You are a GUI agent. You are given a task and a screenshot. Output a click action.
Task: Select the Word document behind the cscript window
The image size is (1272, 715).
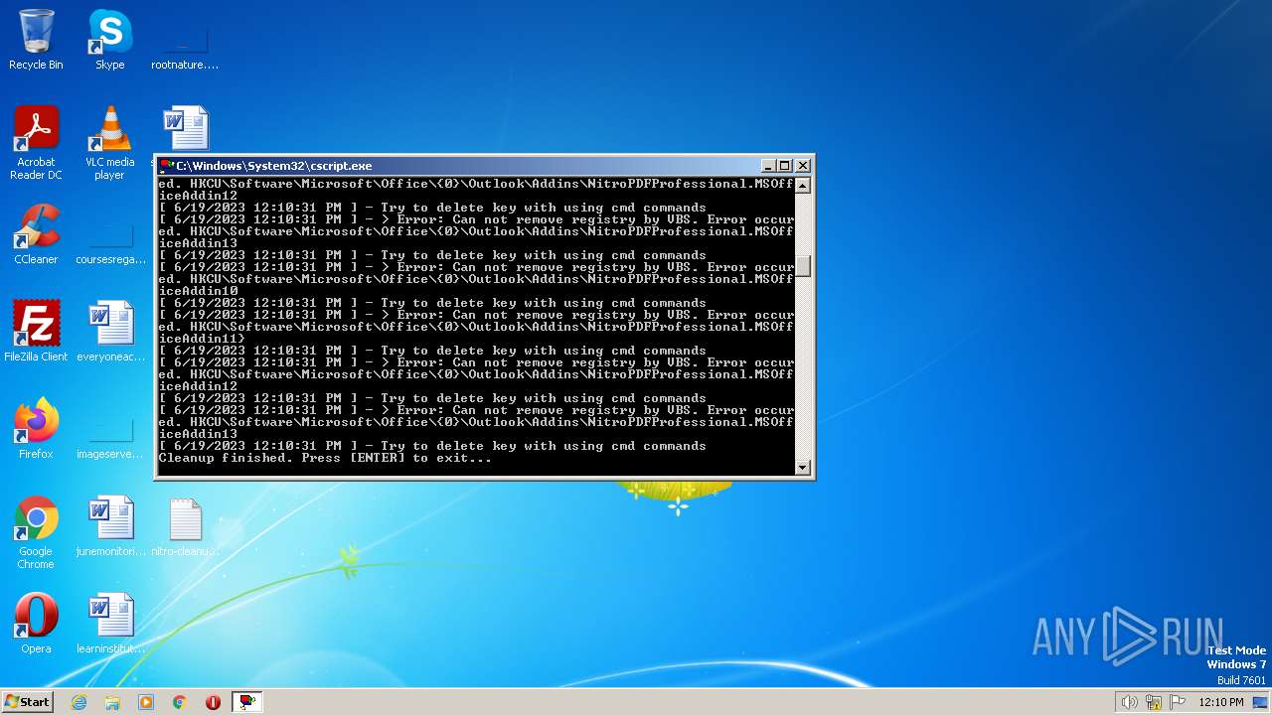pos(185,129)
